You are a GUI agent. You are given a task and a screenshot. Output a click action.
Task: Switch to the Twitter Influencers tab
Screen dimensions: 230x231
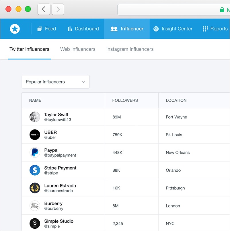coord(30,49)
